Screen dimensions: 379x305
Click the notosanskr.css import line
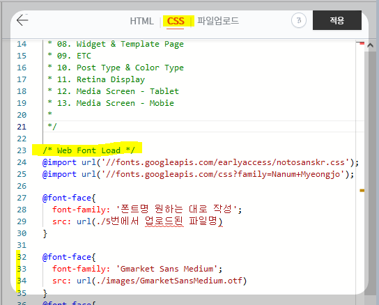coord(201,162)
